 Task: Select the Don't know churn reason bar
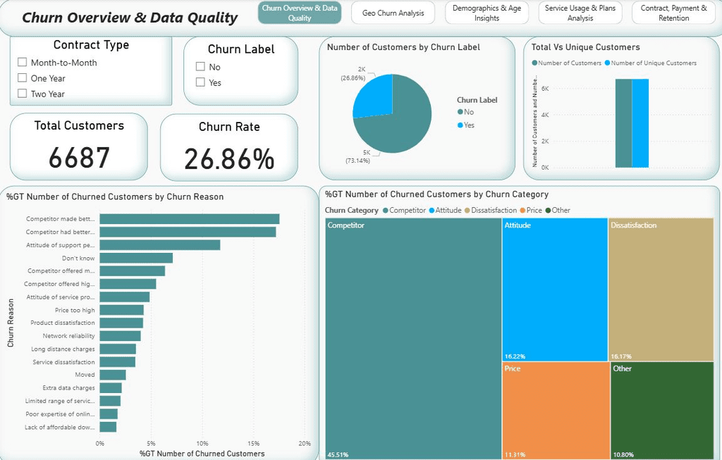[x=136, y=258]
